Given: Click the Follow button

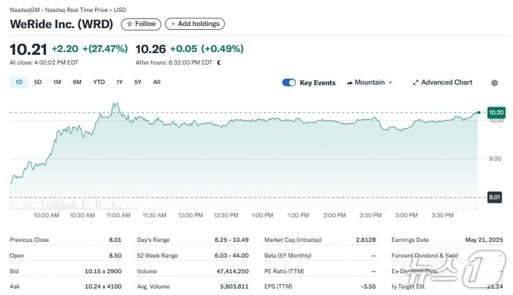Looking at the screenshot, I should click(x=141, y=24).
